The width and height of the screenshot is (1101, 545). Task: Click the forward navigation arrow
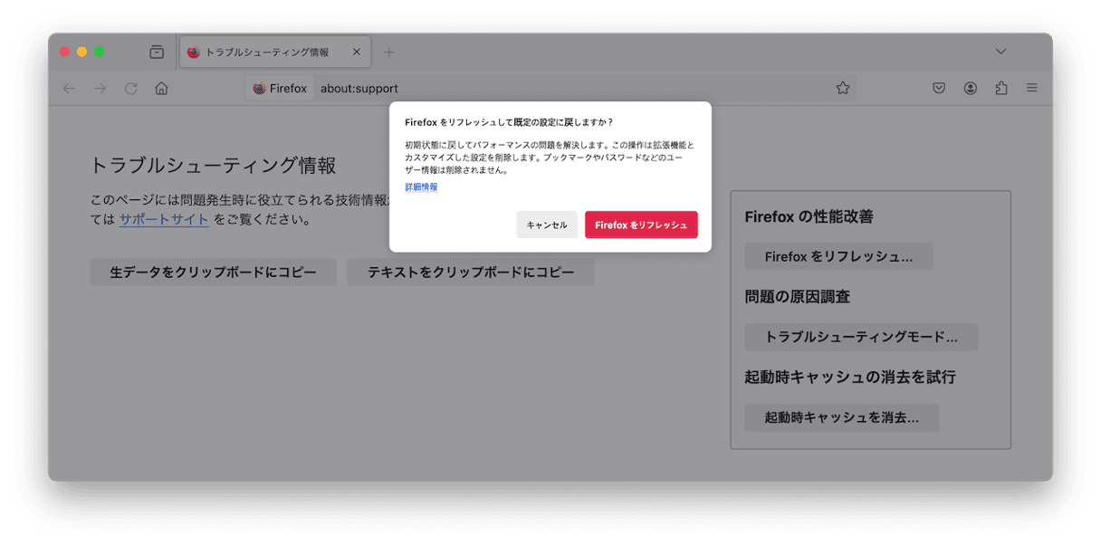[100, 88]
